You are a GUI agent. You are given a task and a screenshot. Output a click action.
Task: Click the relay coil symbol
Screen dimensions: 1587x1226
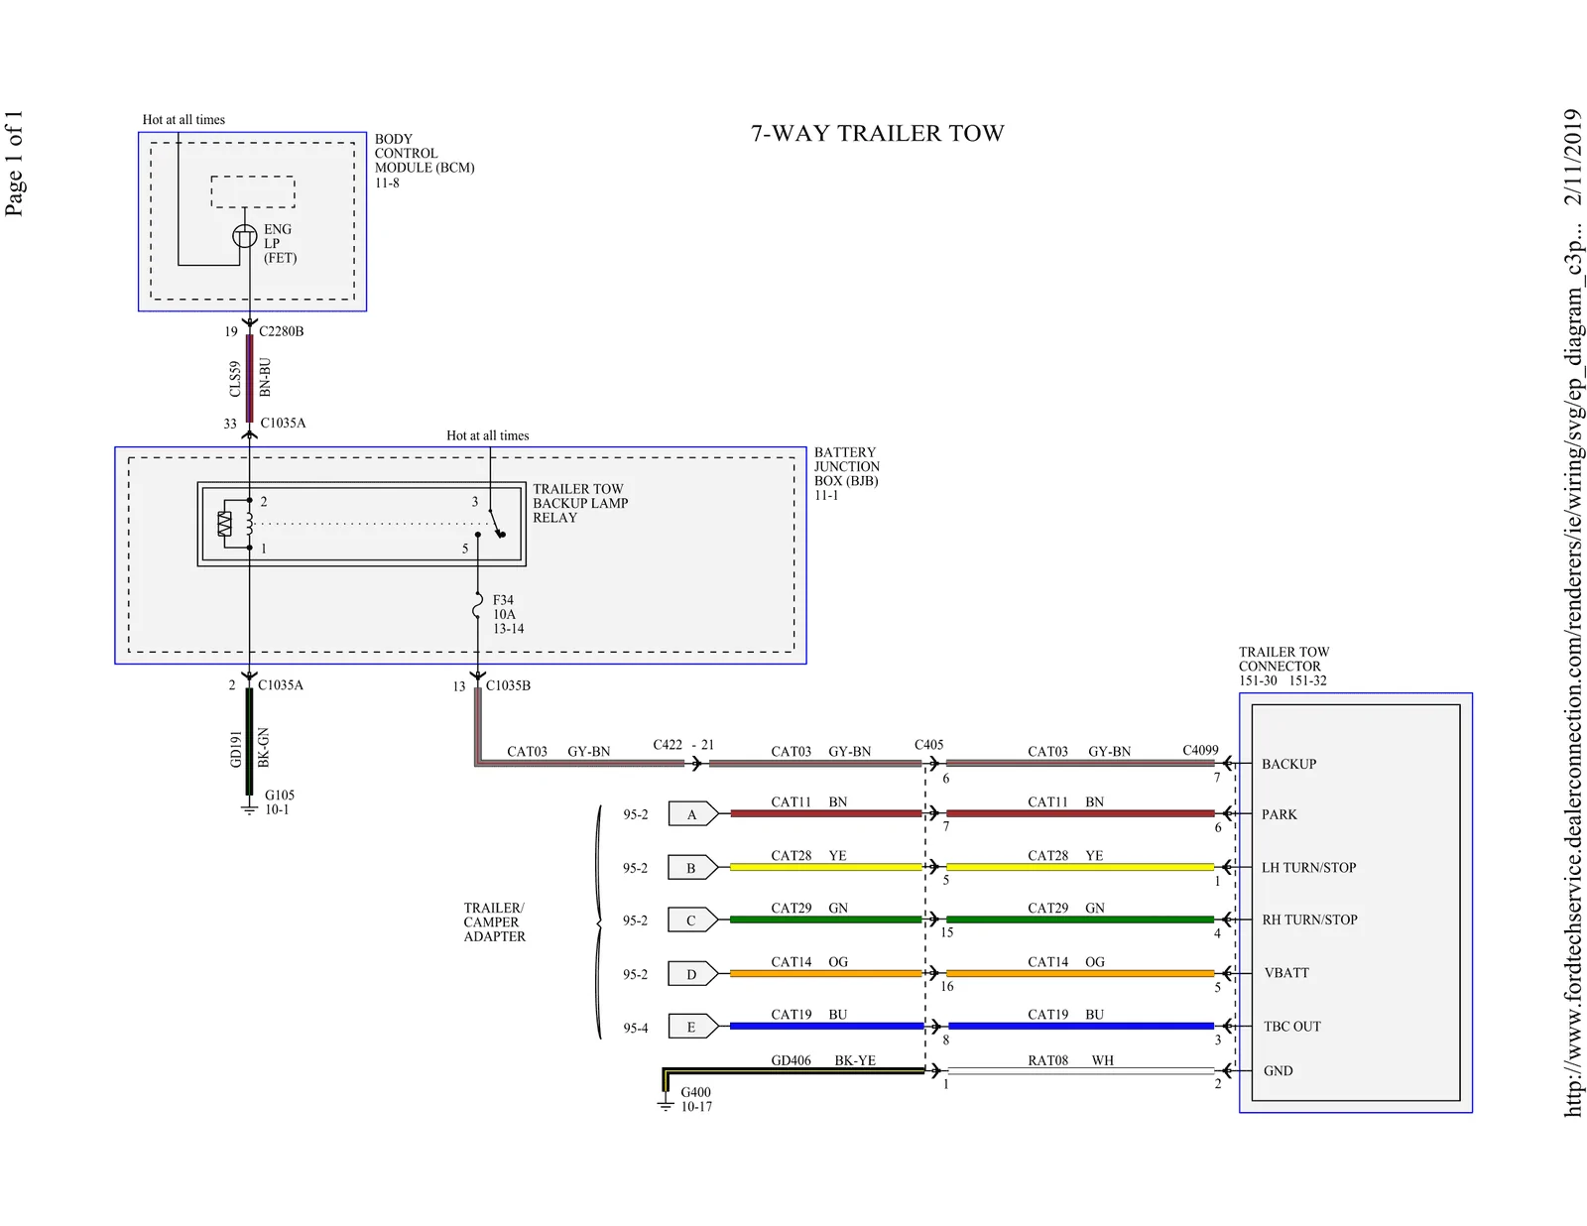click(249, 523)
